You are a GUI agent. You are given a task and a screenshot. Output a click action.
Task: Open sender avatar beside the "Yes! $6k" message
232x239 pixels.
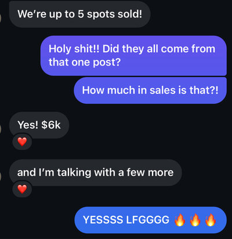click(1, 129)
